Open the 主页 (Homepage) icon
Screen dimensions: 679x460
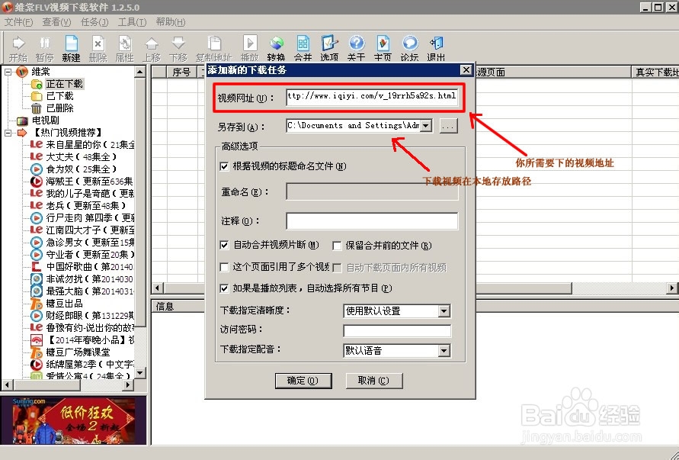coord(383,47)
